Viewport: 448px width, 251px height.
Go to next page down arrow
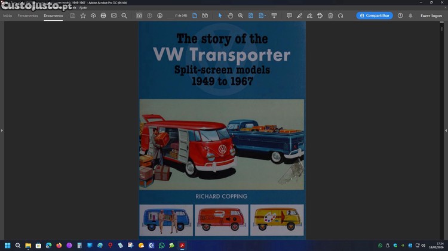click(x=159, y=16)
